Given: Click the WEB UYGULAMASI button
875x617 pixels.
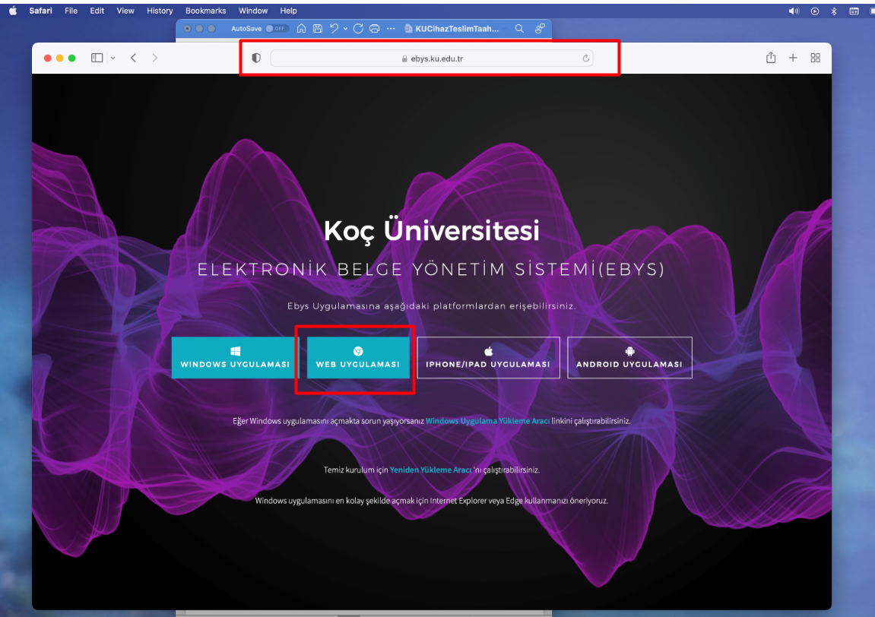Looking at the screenshot, I should click(357, 358).
